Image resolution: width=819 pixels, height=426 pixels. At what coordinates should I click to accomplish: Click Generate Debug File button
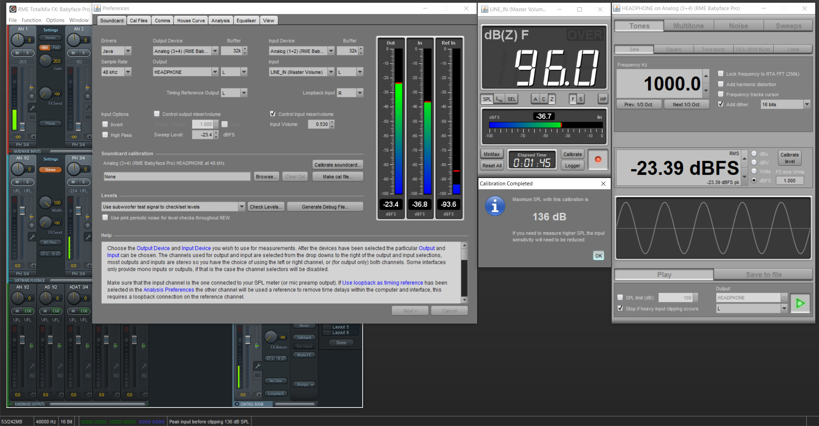(325, 207)
